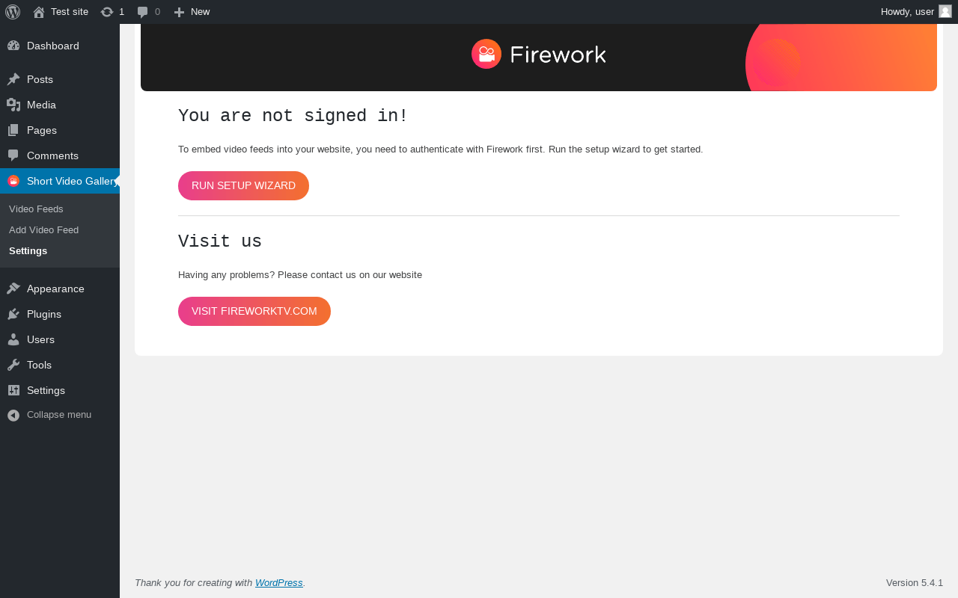Click the comments bubble icon in admin bar
This screenshot has width=958, height=598.
143,12
